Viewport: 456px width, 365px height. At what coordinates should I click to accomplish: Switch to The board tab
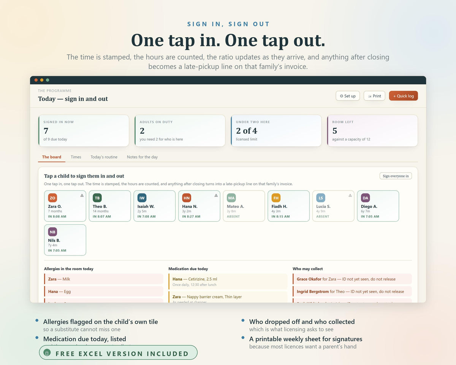click(52, 157)
